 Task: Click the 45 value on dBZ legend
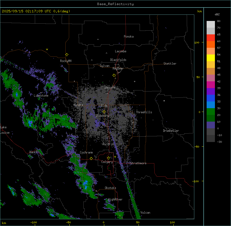click(x=219, y=75)
